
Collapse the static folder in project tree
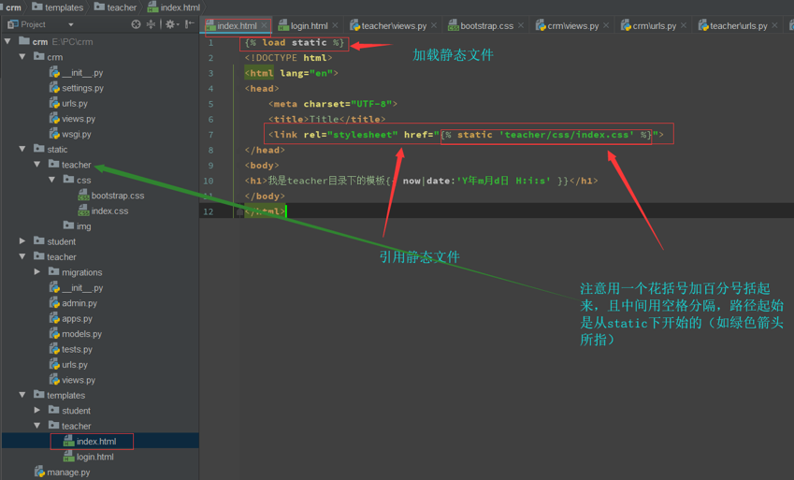[23, 149]
